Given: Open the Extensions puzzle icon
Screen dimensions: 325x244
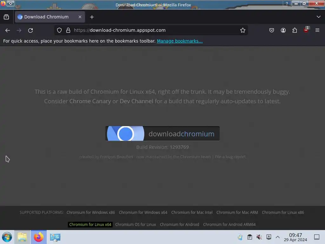Looking at the screenshot, I should point(295,30).
